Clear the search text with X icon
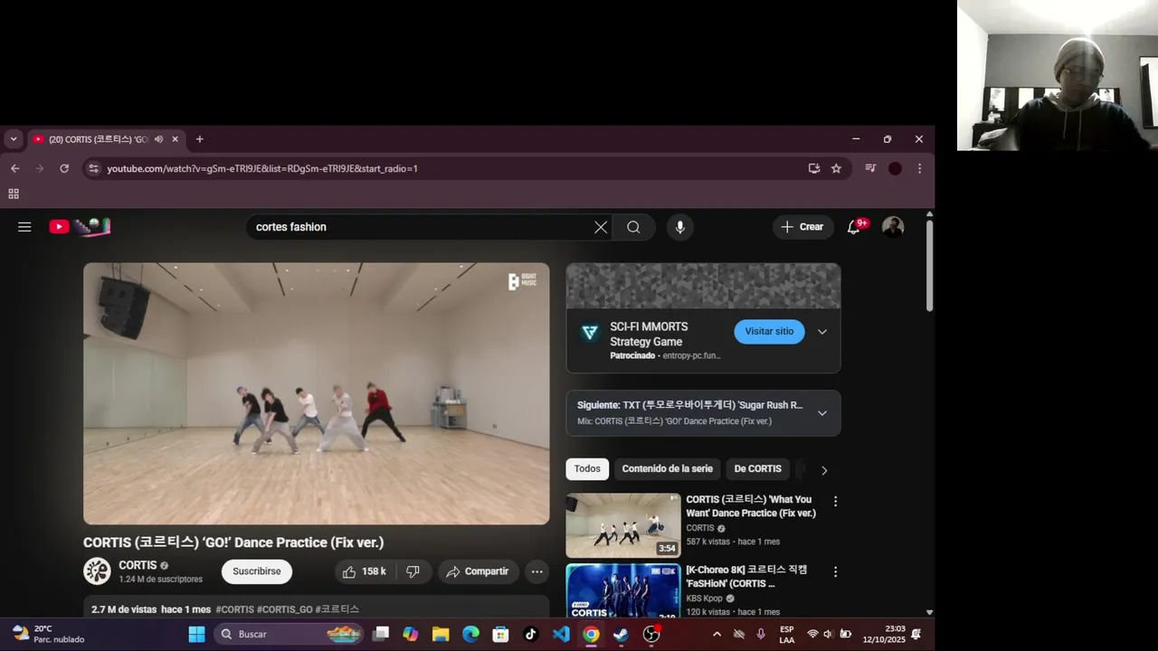Screen dimensions: 1158x651 click(x=601, y=227)
